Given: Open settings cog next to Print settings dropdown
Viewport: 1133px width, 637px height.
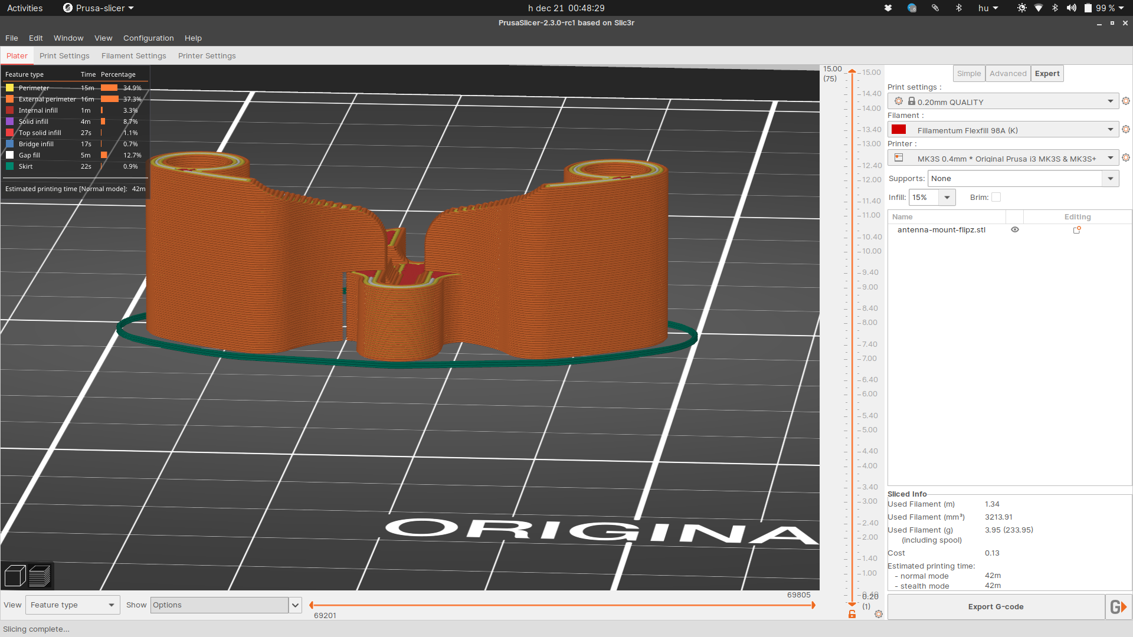Looking at the screenshot, I should 1126,101.
